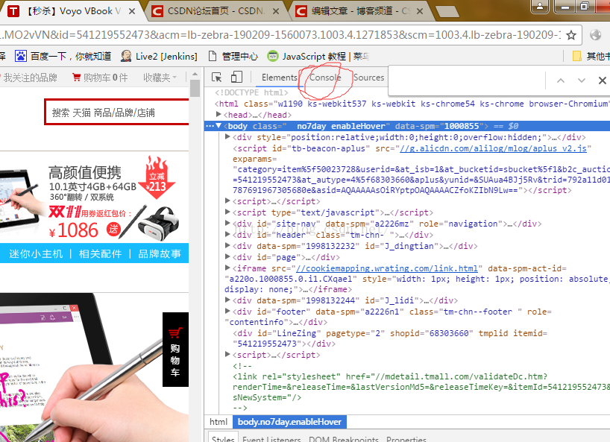This screenshot has width=610, height=442.
Task: Expand the position:relative div node
Action: [x=227, y=137]
